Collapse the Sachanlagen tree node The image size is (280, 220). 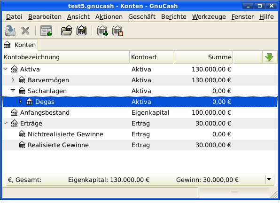[13, 90]
